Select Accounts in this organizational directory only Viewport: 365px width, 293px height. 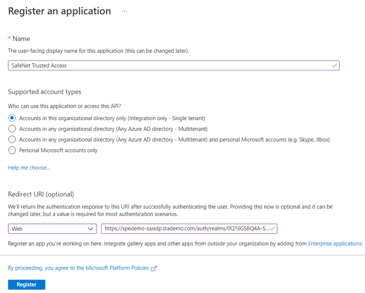12,118
